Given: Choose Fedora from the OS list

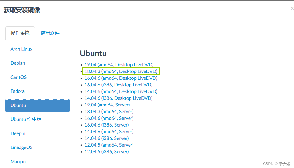Looking at the screenshot, I should click(x=17, y=91).
